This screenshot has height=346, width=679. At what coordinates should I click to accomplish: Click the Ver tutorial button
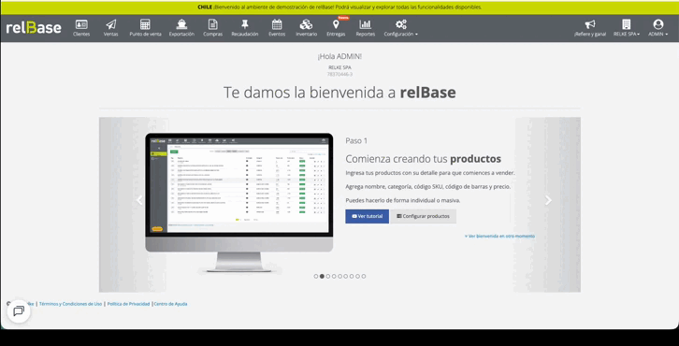tap(367, 216)
